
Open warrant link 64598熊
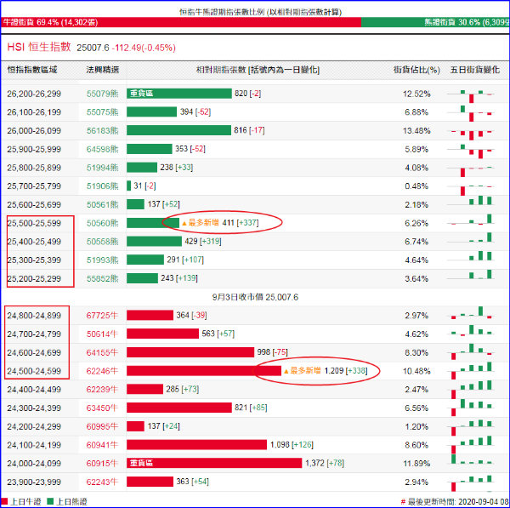(x=102, y=150)
